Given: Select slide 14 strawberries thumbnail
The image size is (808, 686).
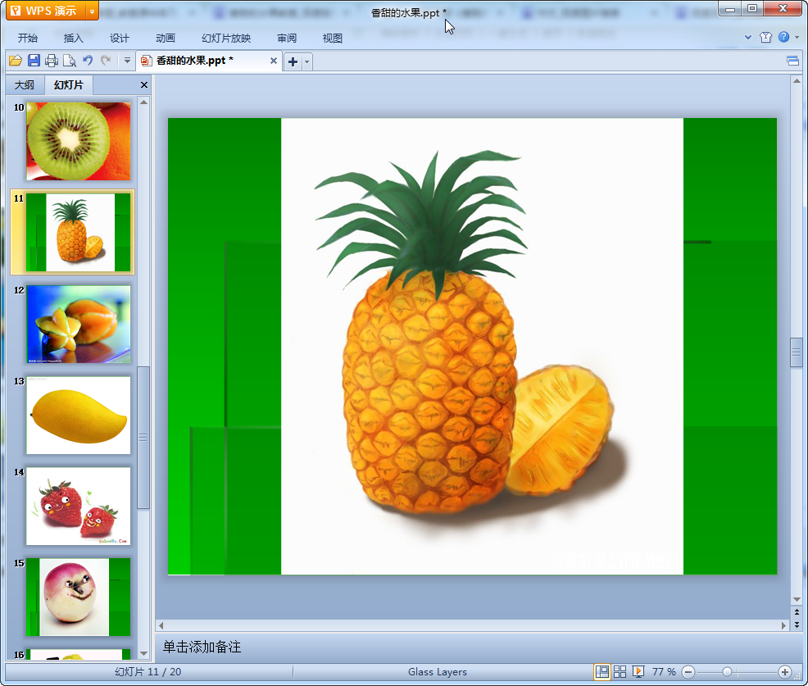Looking at the screenshot, I should (x=79, y=507).
